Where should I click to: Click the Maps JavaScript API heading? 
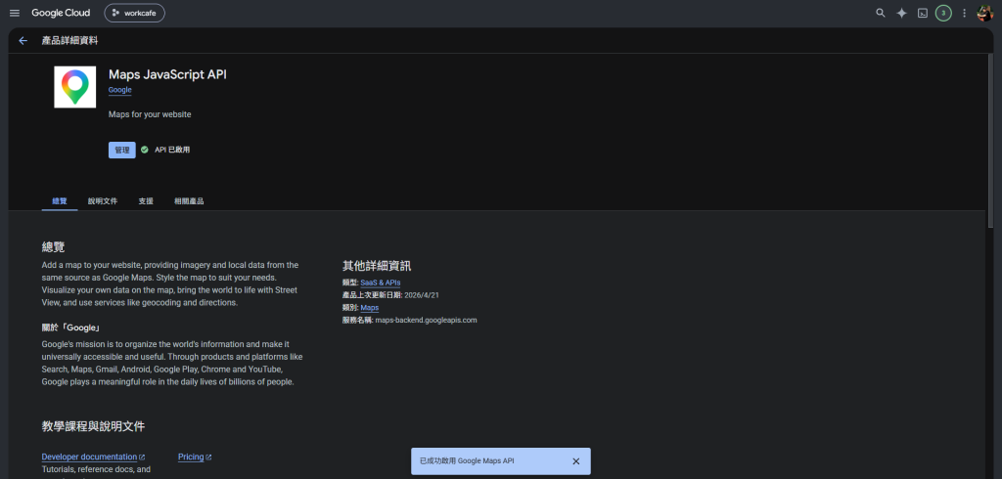167,74
